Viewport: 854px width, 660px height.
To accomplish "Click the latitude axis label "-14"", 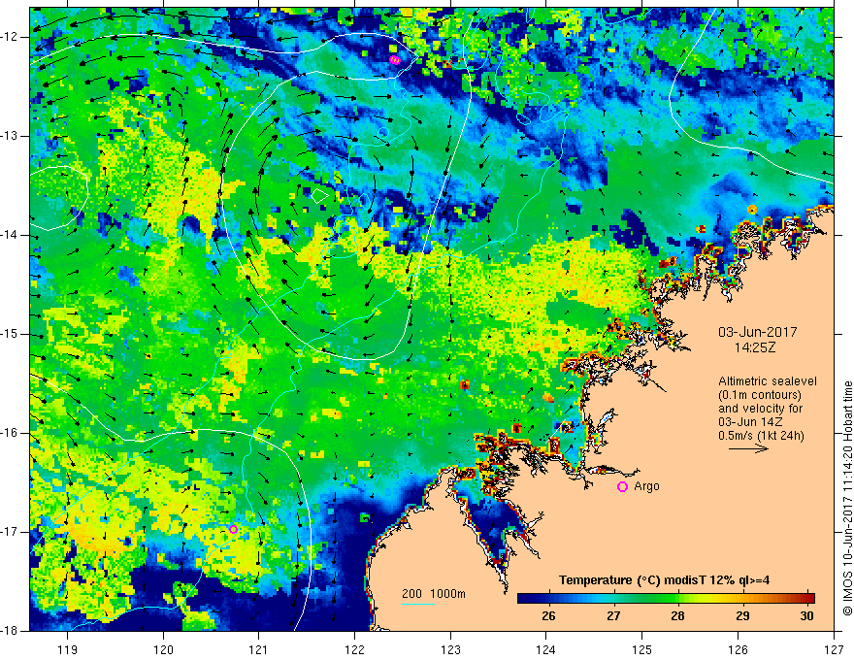I will pyautogui.click(x=11, y=235).
